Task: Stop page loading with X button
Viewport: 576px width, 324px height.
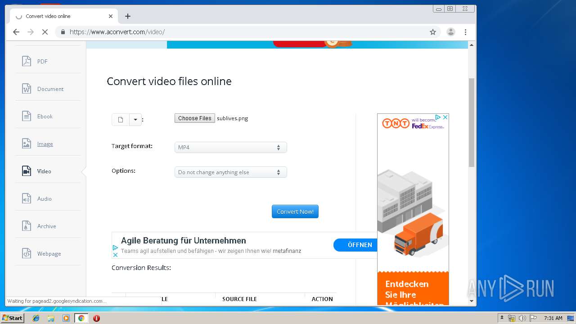Action: (x=45, y=32)
